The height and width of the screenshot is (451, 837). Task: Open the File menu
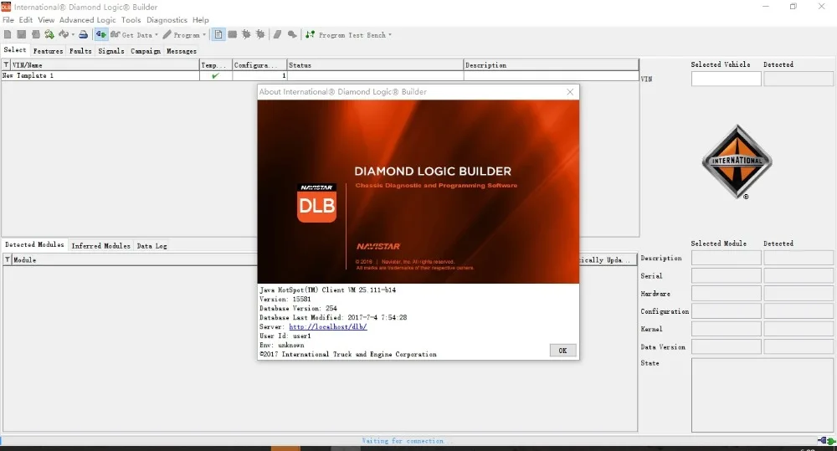8,20
